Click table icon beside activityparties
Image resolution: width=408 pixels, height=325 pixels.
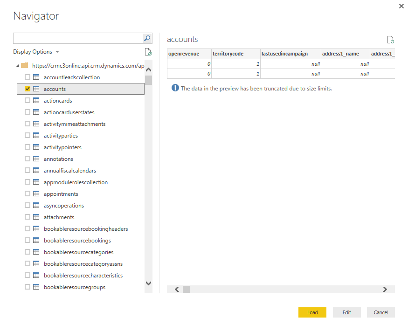[36, 136]
